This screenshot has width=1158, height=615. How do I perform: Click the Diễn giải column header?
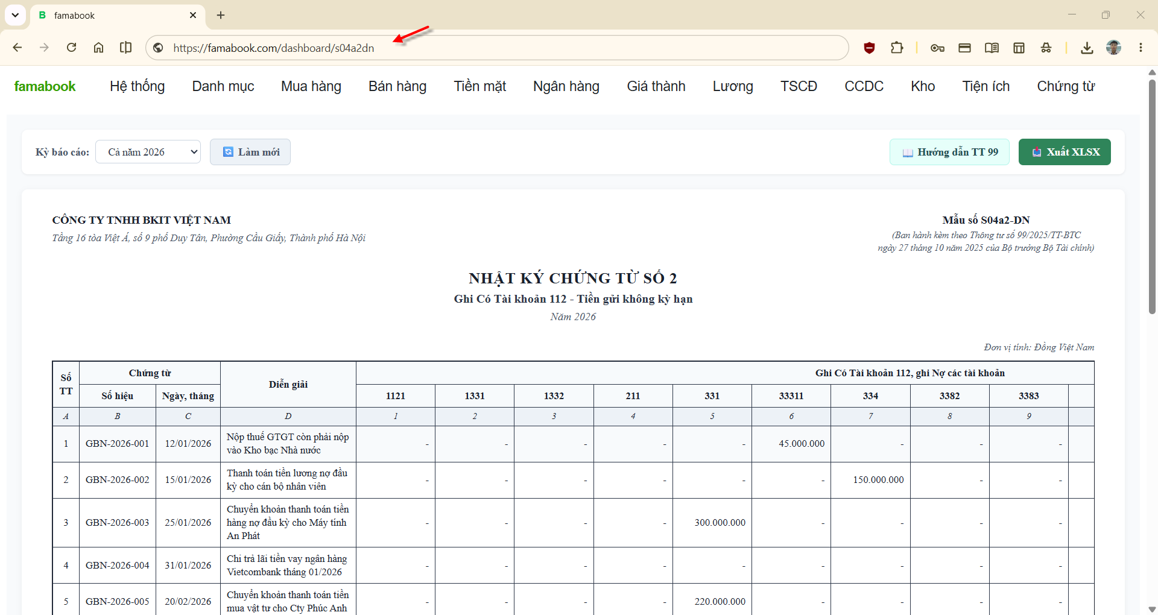[x=288, y=385]
